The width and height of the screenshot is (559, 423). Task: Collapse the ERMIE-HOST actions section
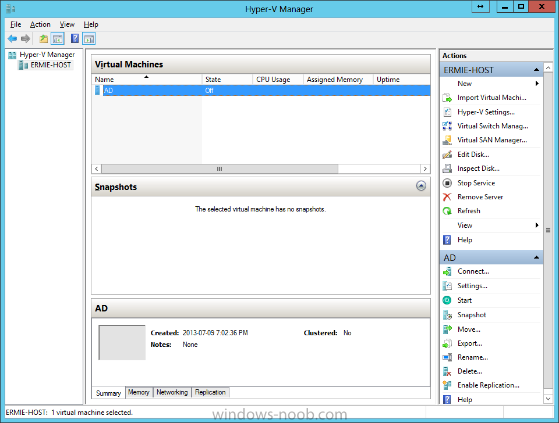(x=536, y=70)
